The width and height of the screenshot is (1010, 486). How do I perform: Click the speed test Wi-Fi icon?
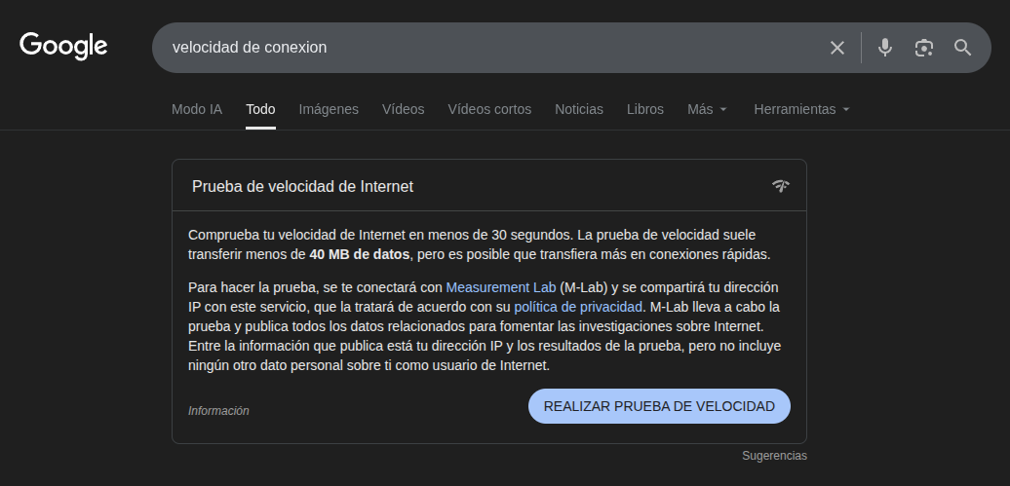point(780,186)
